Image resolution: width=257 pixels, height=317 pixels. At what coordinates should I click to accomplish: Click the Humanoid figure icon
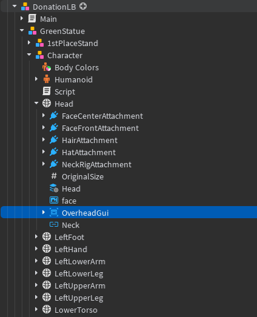[47, 79]
